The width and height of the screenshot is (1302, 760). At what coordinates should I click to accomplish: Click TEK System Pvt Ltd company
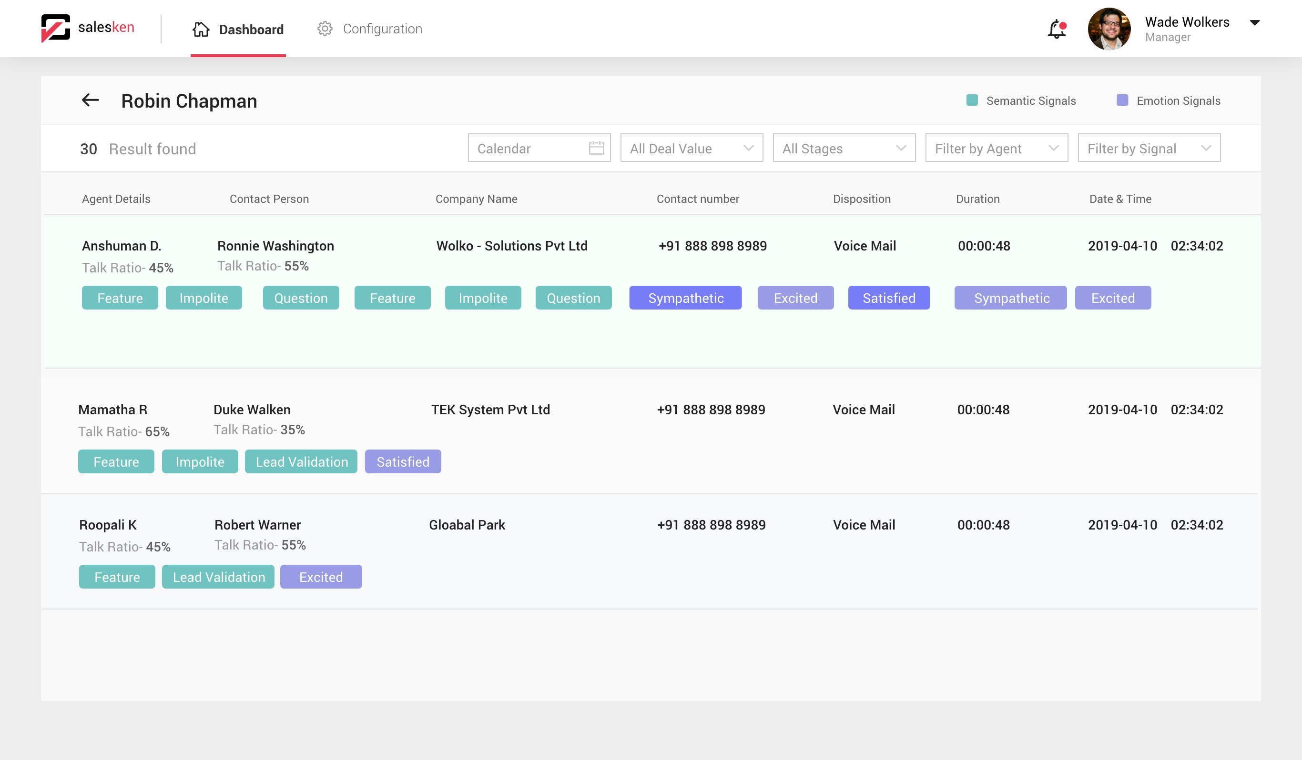coord(490,410)
